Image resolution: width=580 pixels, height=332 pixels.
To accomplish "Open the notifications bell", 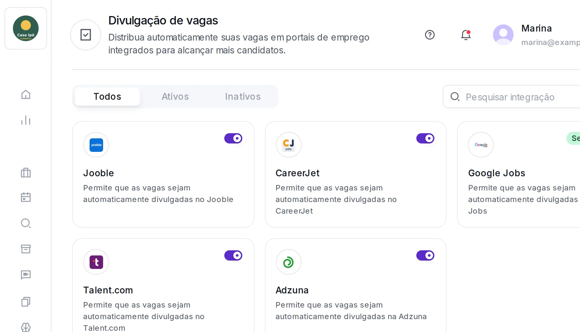I will [x=466, y=35].
